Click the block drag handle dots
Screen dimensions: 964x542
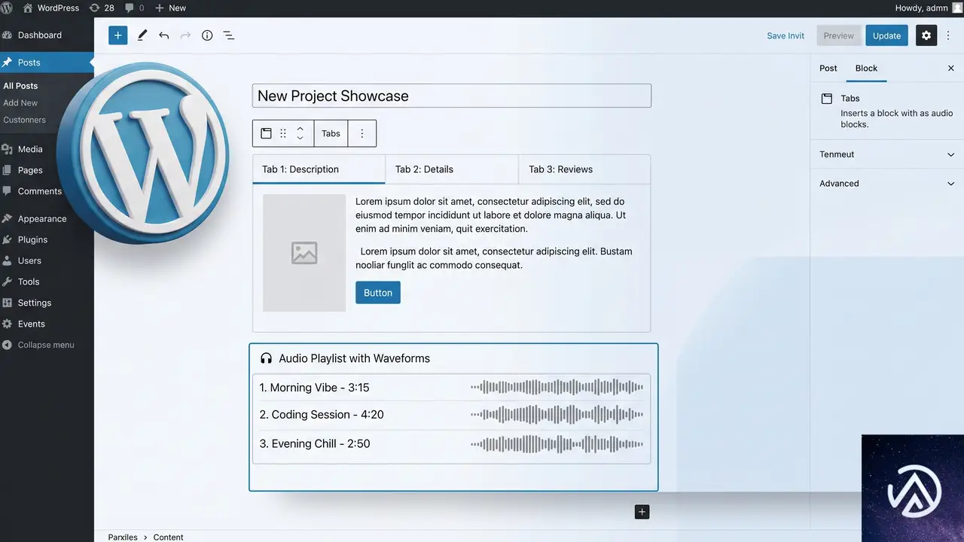[x=283, y=133]
